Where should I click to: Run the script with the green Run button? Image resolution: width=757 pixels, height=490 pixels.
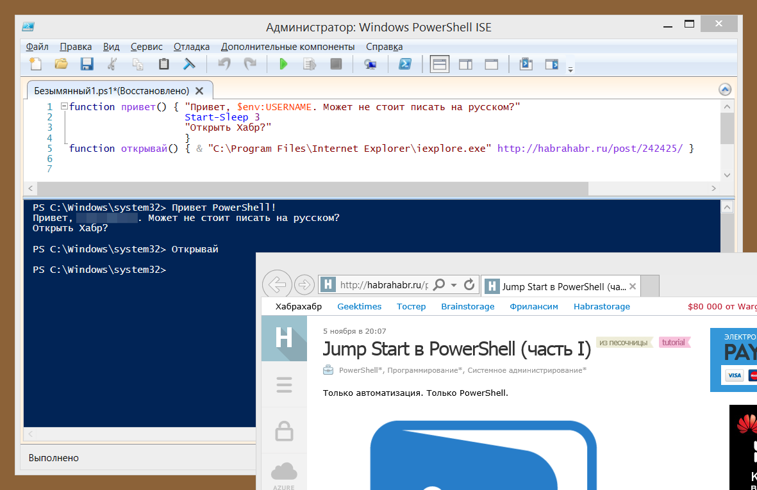coord(283,64)
